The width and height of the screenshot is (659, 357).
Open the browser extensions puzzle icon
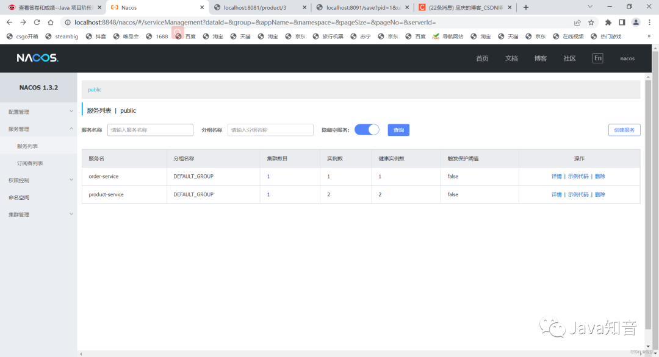click(608, 22)
